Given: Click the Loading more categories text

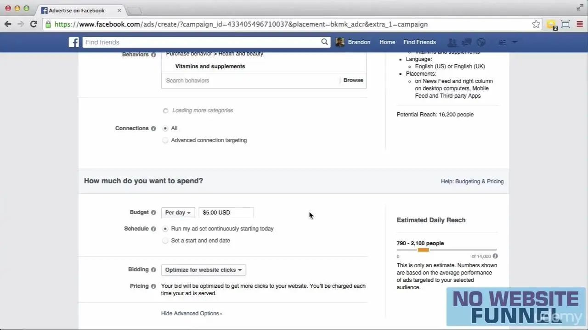Looking at the screenshot, I should 203,110.
